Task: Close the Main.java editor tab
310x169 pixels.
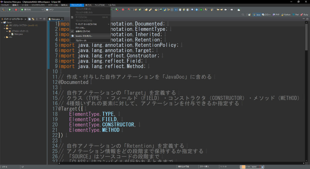Action: click(x=62, y=19)
